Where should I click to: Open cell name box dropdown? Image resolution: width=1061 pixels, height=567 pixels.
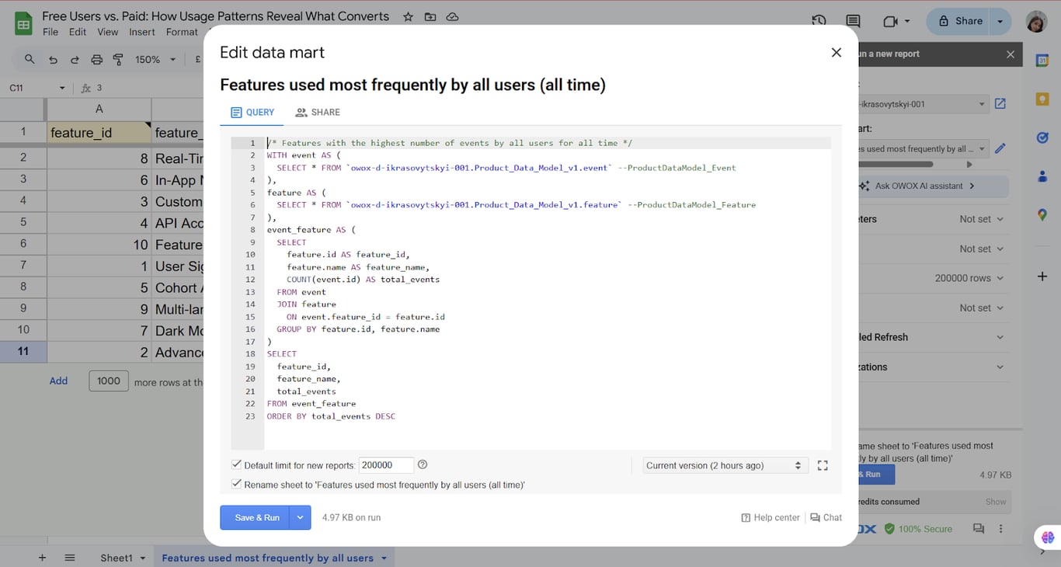pyautogui.click(x=62, y=88)
